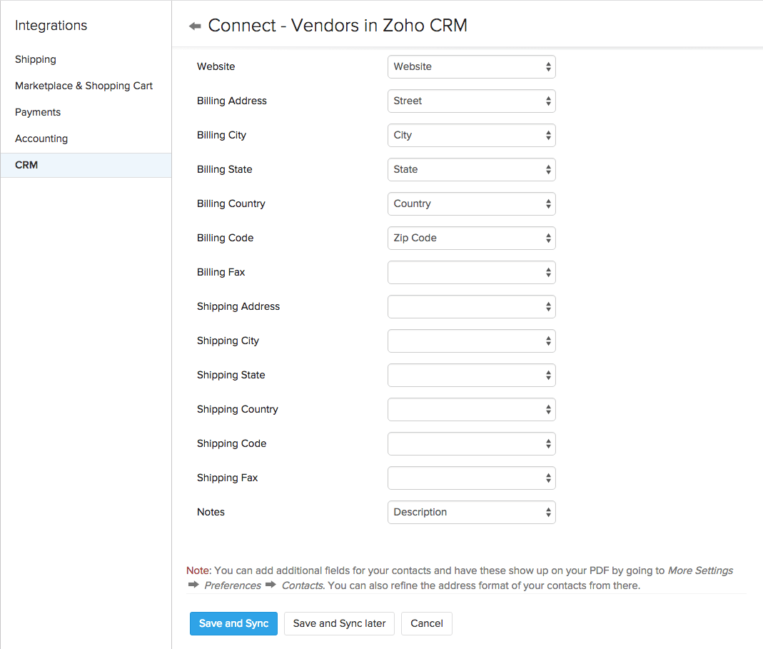Open the empty Billing Fax dropdown
This screenshot has width=763, height=649.
pos(471,272)
